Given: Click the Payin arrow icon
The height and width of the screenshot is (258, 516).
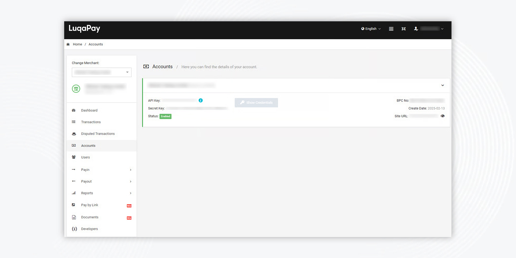Looking at the screenshot, I should tap(74, 170).
